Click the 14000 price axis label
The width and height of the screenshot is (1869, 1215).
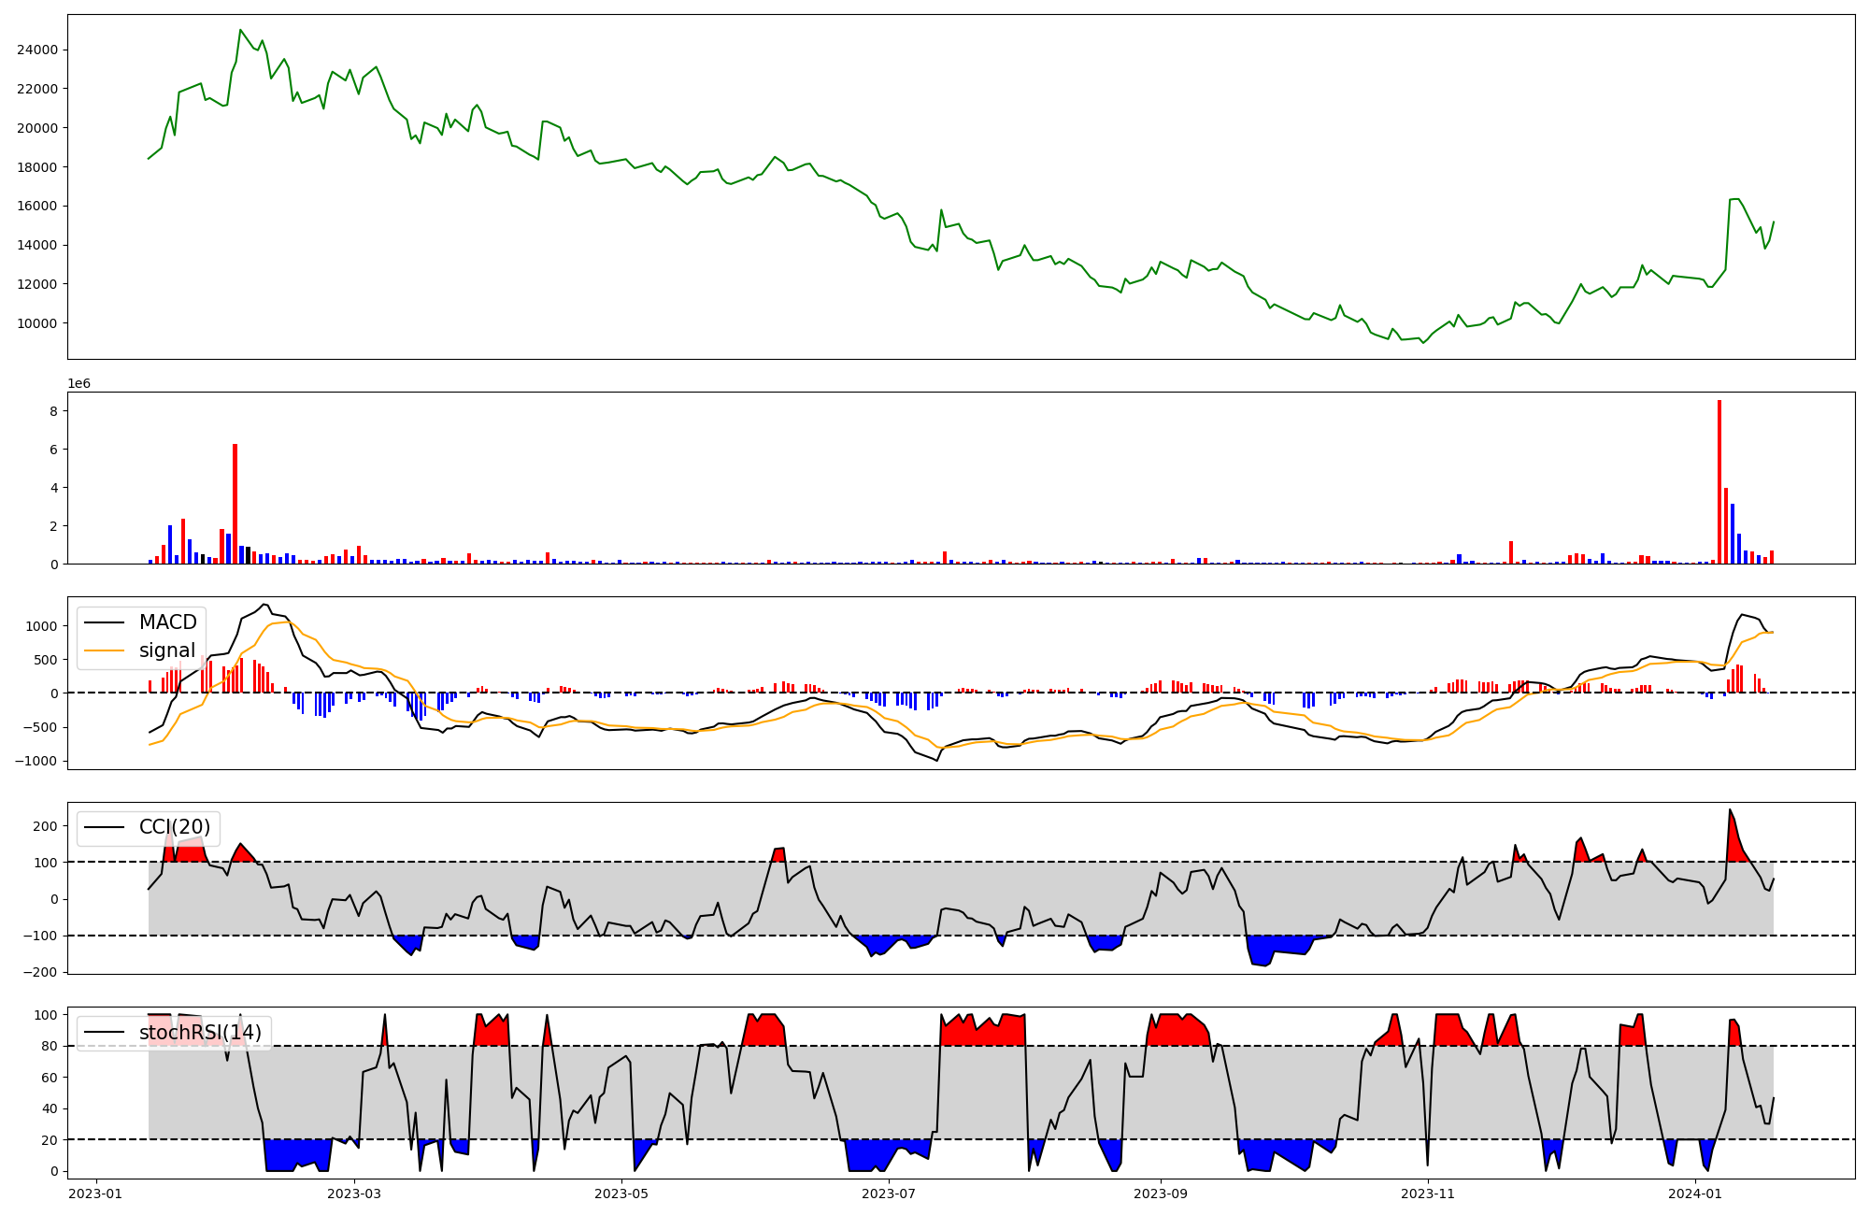coord(37,245)
